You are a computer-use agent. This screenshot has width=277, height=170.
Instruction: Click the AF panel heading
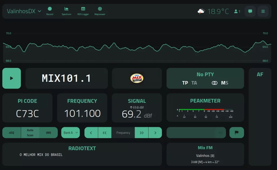[260, 74]
